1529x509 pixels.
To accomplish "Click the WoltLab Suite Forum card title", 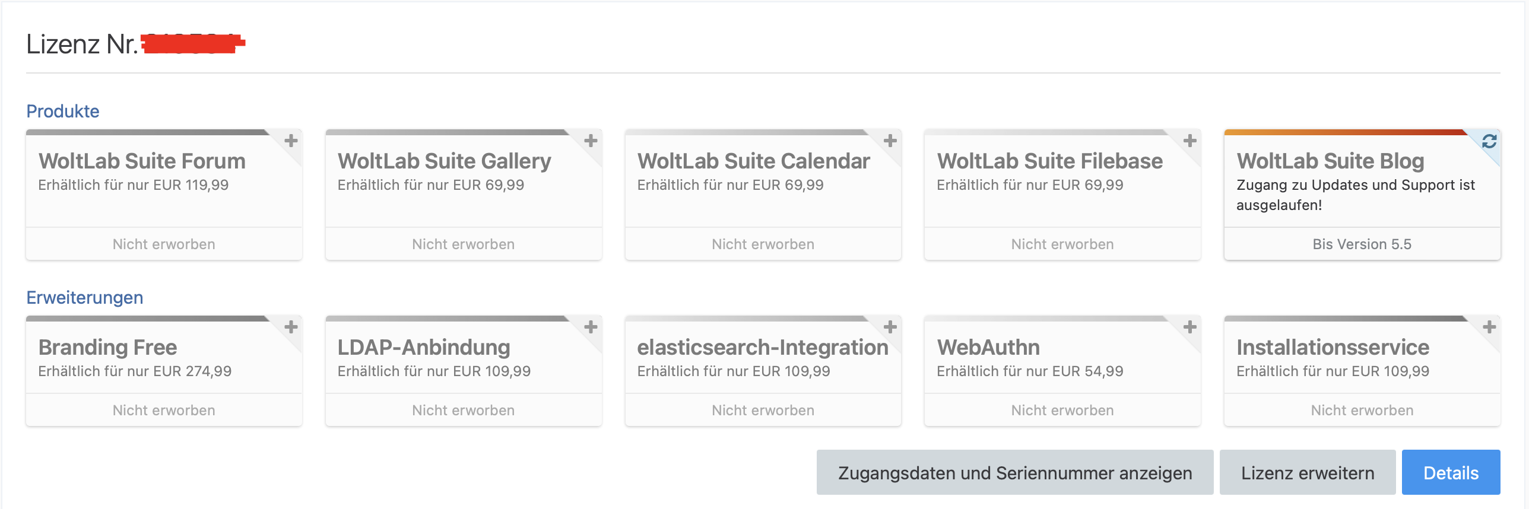I will 142,161.
